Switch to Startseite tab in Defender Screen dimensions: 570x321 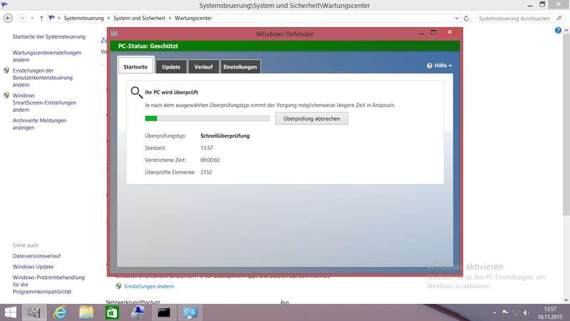coord(135,66)
